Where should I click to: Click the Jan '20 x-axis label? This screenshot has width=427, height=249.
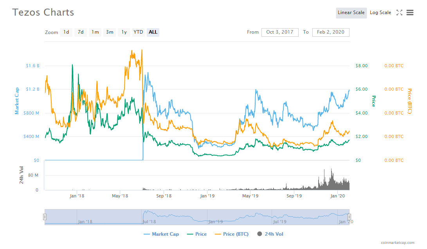coord(338,196)
